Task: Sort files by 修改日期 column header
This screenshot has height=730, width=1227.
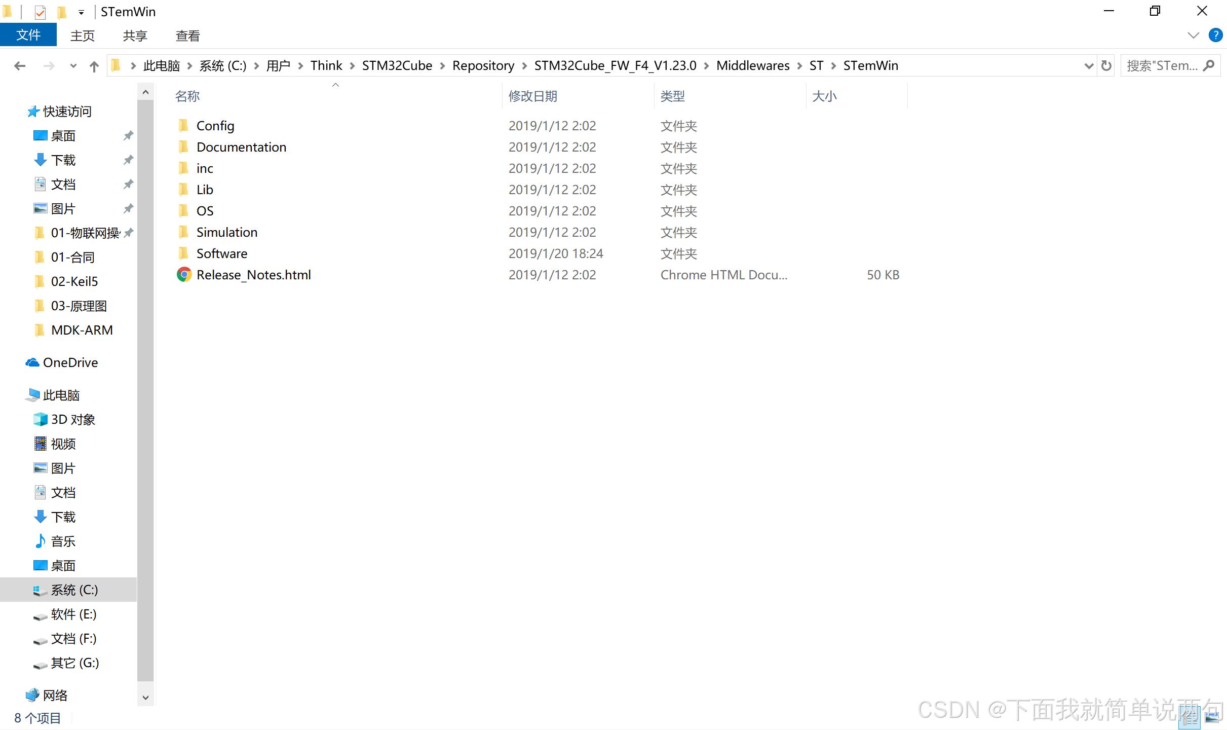Action: [532, 96]
